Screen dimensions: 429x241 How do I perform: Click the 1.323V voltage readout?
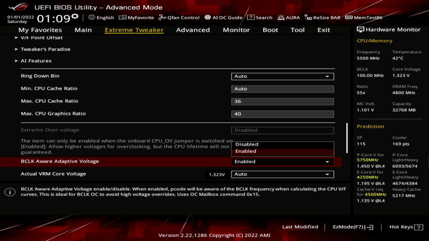[x=217, y=174]
